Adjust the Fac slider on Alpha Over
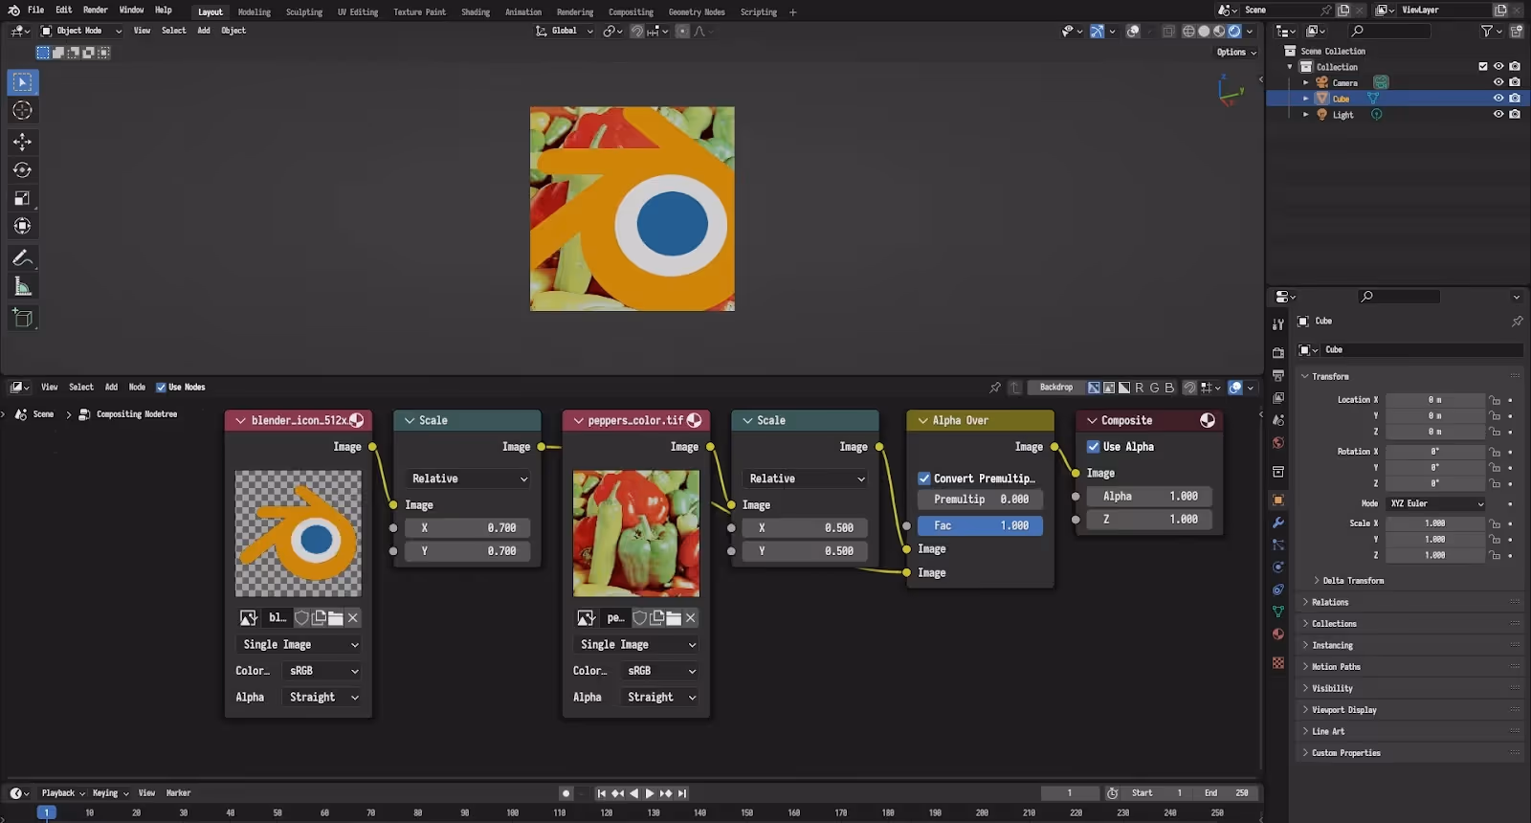This screenshot has width=1531, height=823. pyautogui.click(x=981, y=526)
